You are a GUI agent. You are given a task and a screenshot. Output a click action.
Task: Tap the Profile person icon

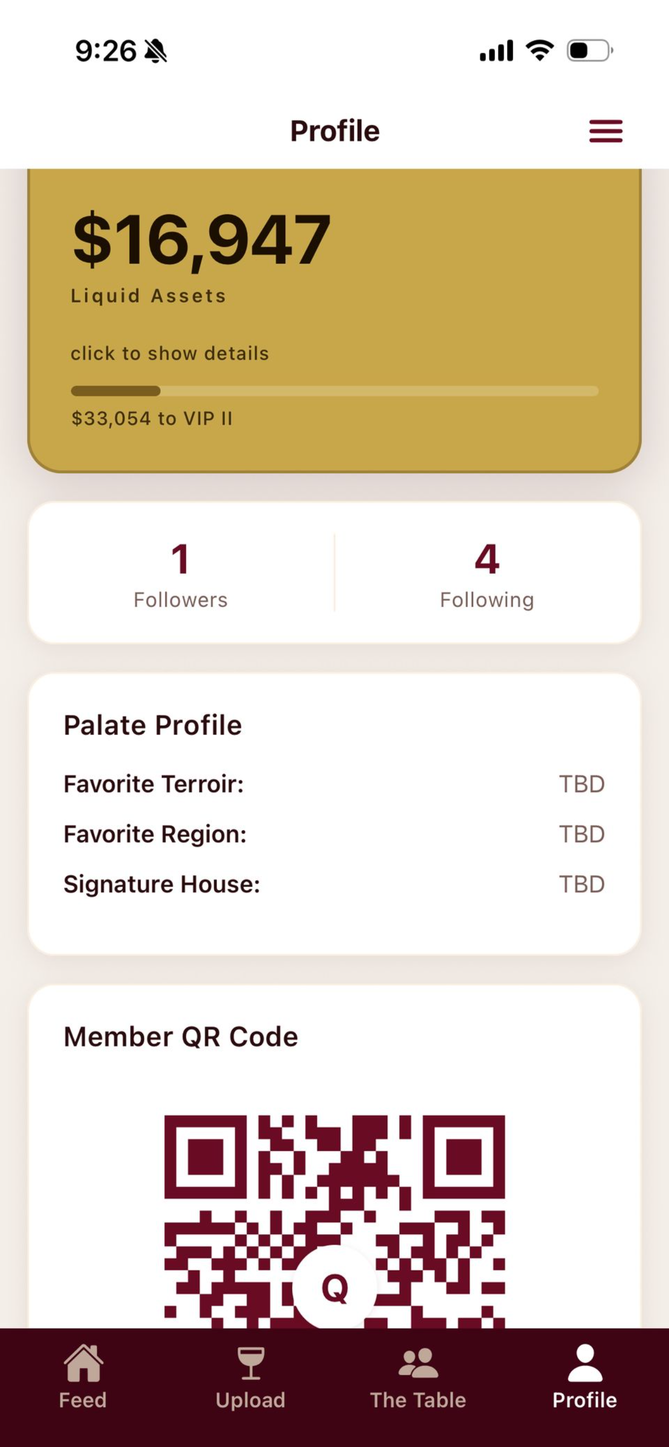[x=584, y=1362]
